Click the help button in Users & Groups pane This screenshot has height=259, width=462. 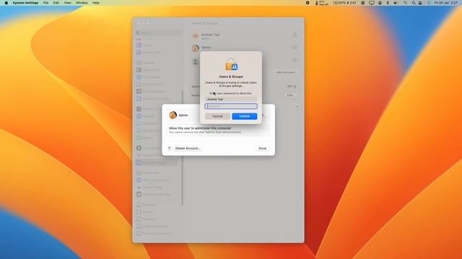click(297, 107)
